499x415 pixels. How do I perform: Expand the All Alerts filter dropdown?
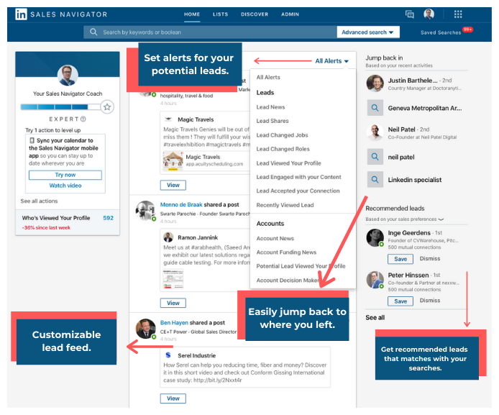tap(332, 61)
